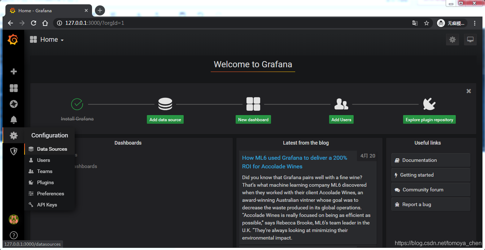Click the forward navigation arrow
Viewport: 485px width, 250px height.
coord(22,23)
